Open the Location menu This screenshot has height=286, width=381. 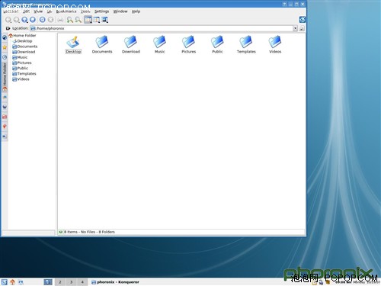(11, 11)
